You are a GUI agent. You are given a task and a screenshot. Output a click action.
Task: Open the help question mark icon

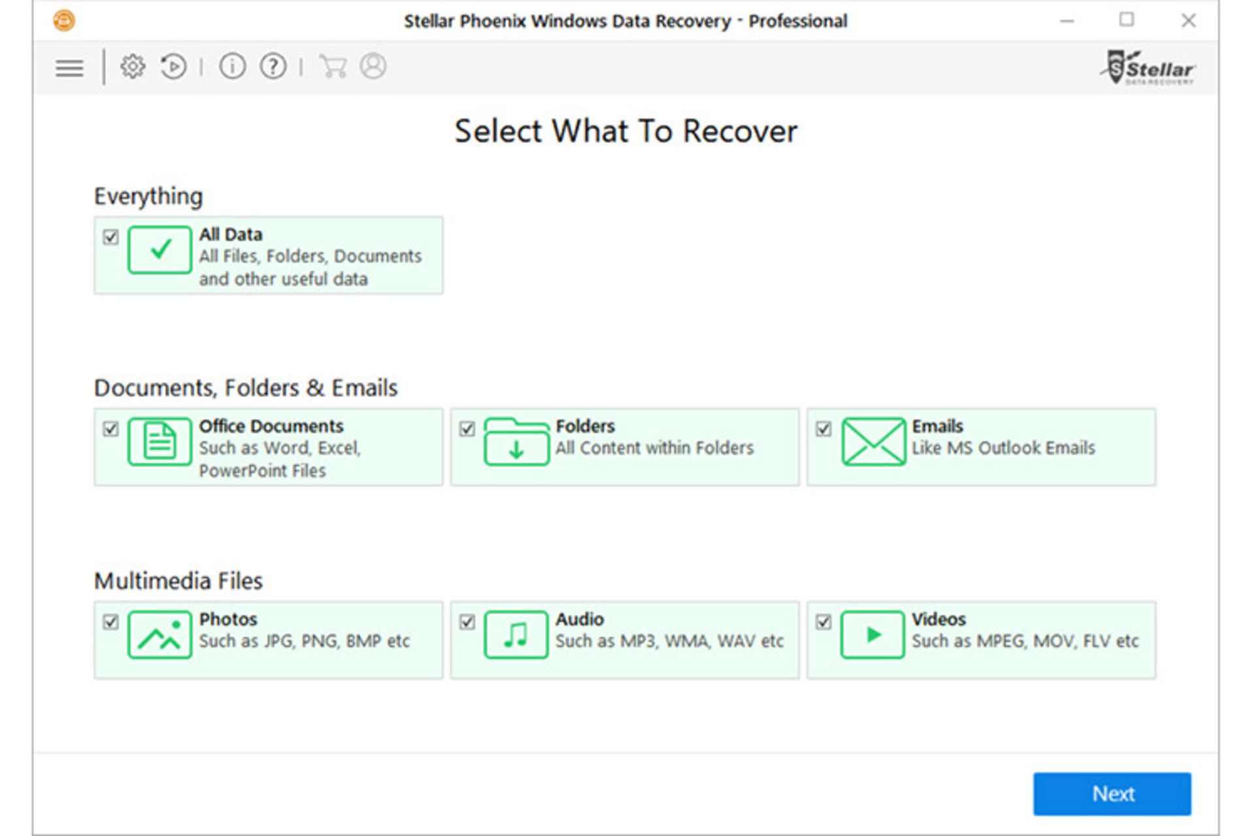click(x=273, y=67)
